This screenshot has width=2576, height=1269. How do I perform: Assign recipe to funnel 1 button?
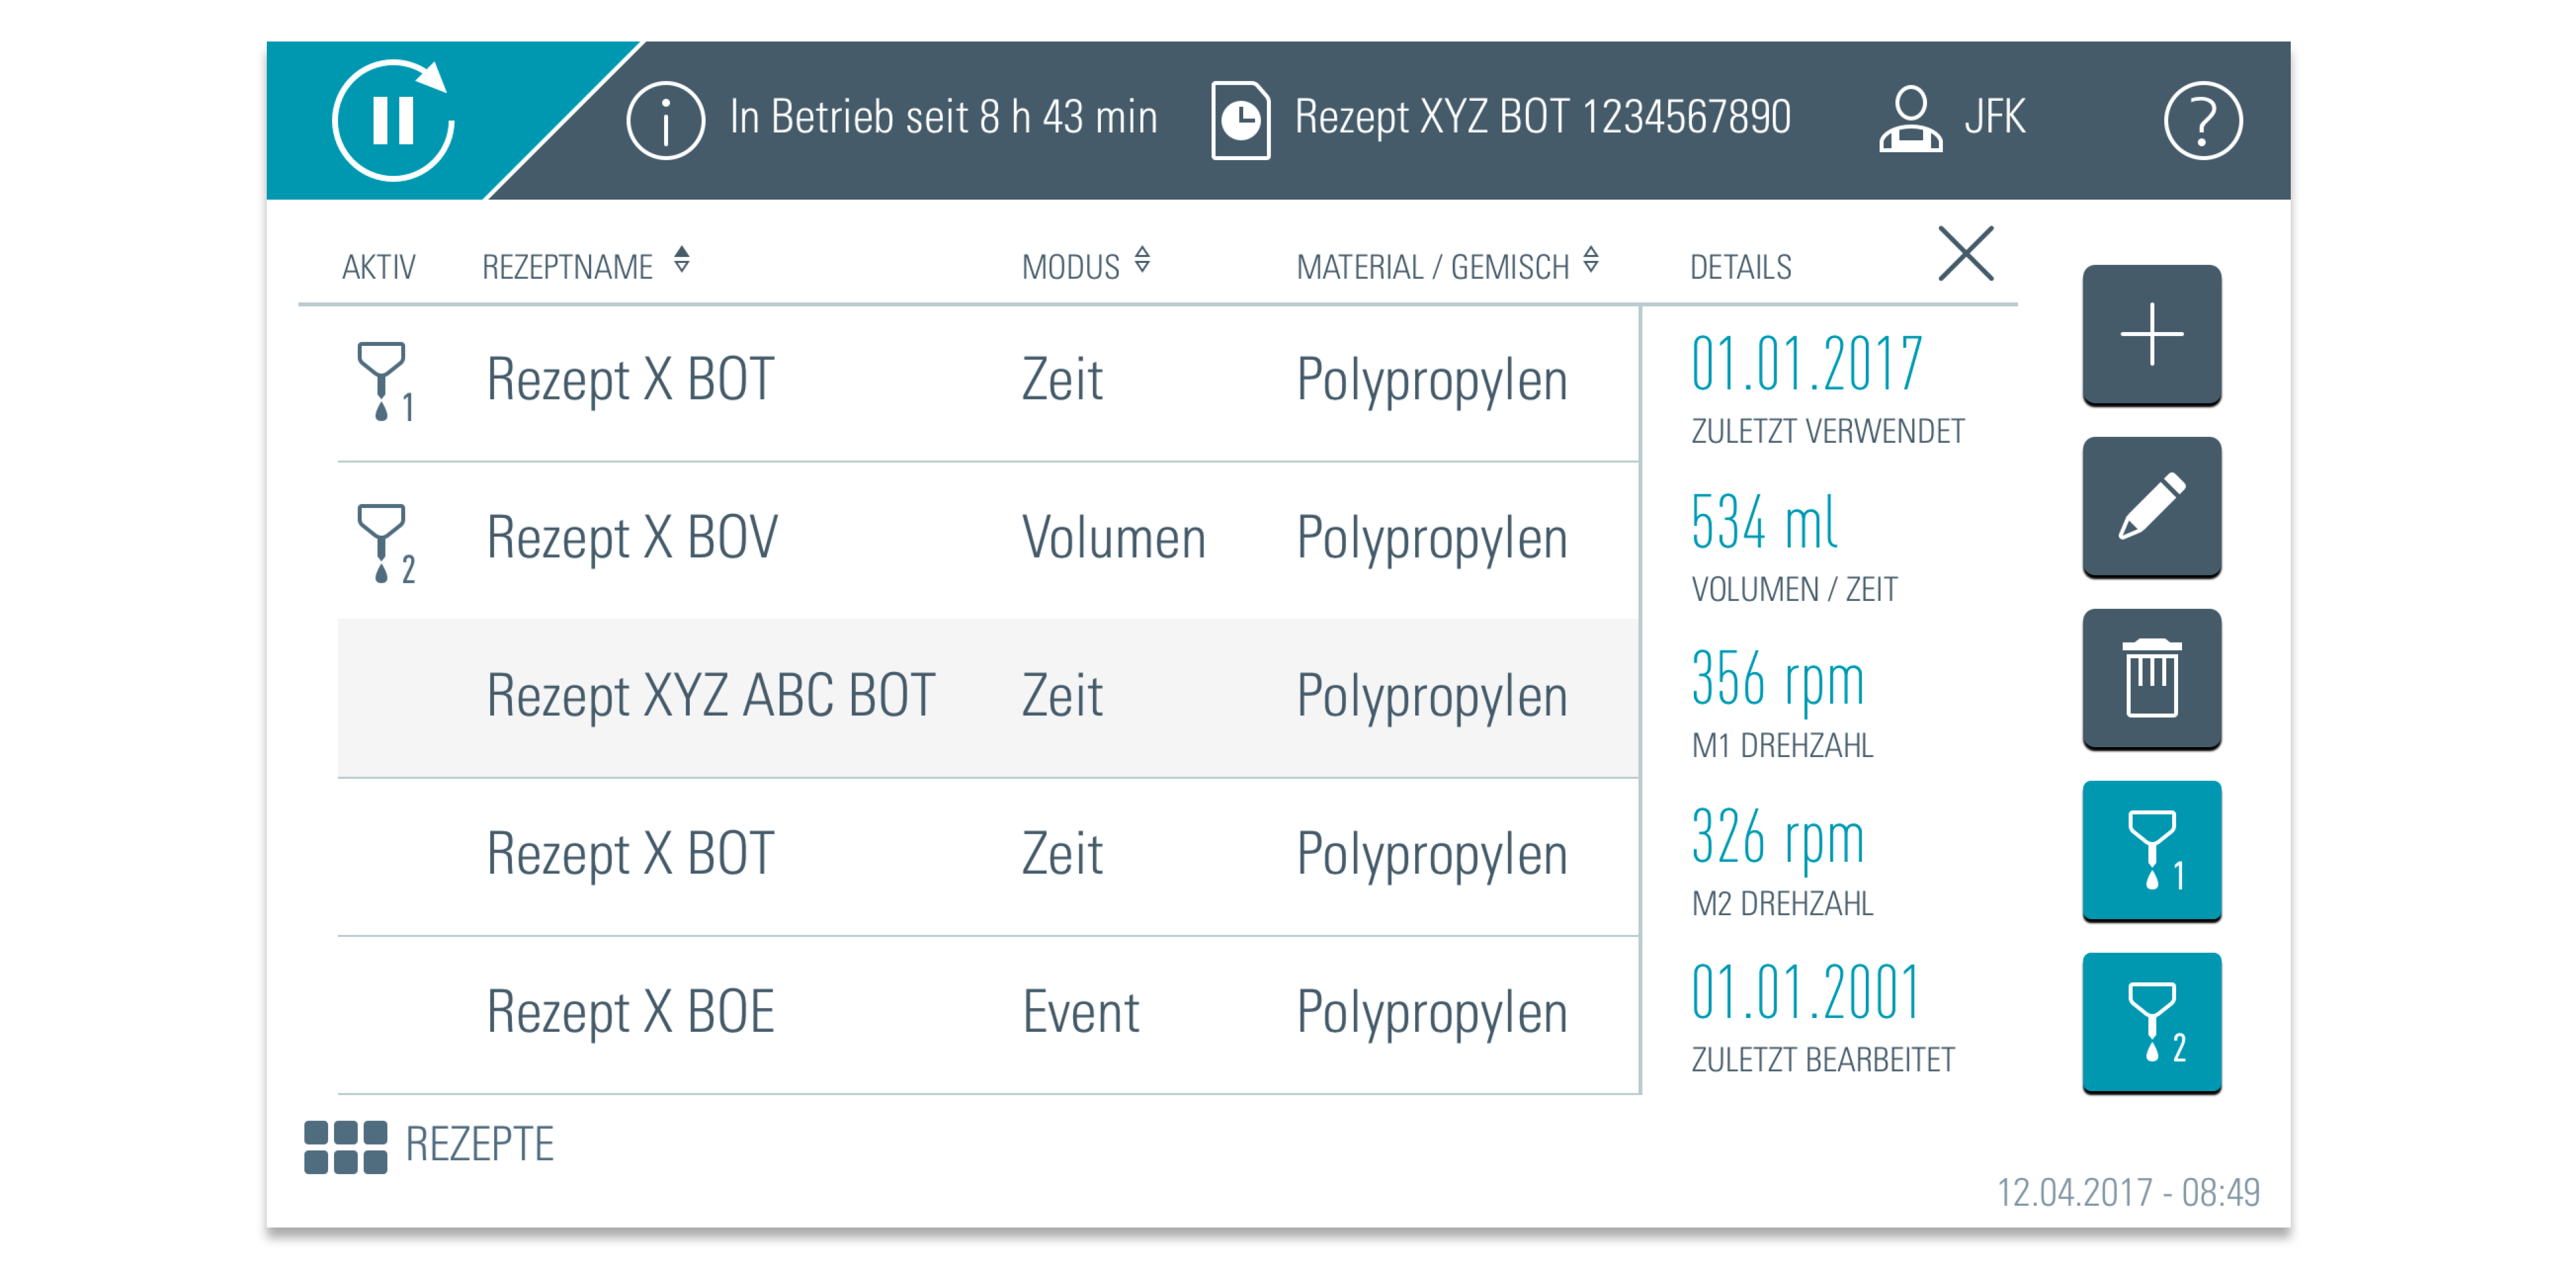pos(2151,851)
